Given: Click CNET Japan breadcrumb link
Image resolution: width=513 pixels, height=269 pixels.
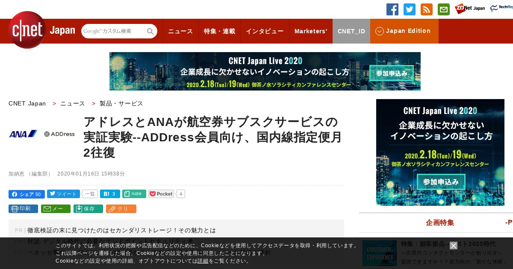Looking at the screenshot, I should click(x=27, y=103).
